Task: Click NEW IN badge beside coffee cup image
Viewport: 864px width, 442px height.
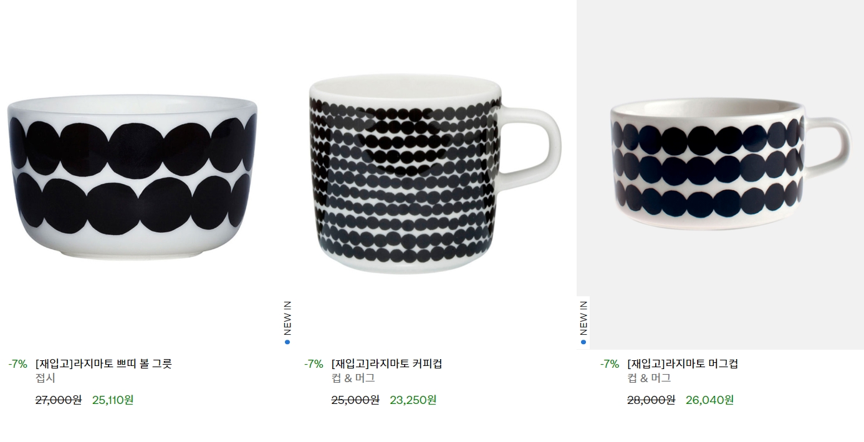Action: pos(287,323)
